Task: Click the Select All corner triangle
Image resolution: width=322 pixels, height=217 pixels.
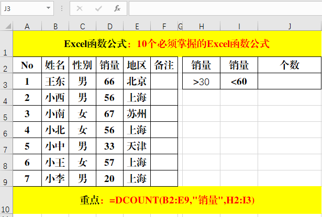Action: point(8,26)
